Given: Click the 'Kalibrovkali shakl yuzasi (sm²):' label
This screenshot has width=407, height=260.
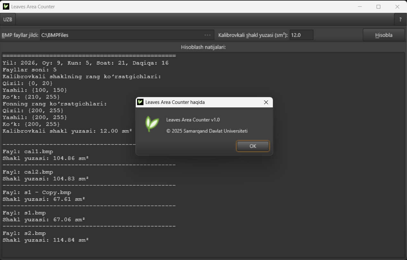Looking at the screenshot, I should [253, 35].
